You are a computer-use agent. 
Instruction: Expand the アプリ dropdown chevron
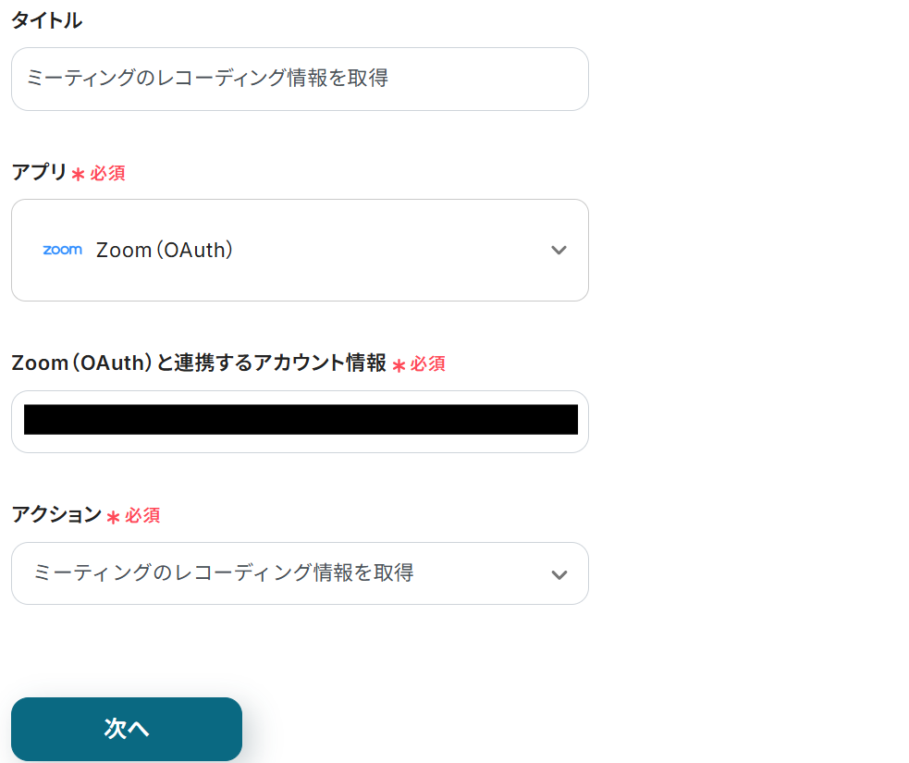[x=559, y=250]
